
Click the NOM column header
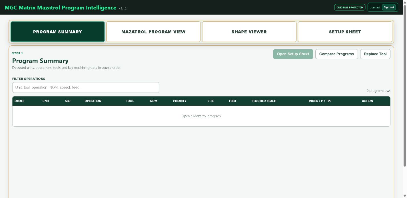(x=154, y=101)
